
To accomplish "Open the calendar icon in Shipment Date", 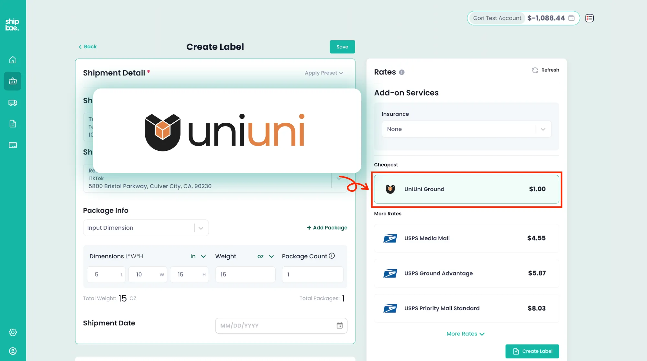I will [339, 325].
